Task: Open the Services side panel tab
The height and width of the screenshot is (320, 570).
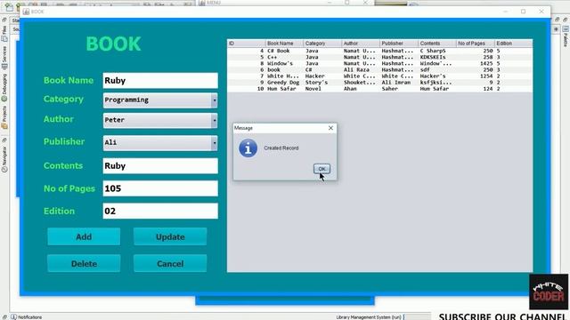Action: click(4, 58)
